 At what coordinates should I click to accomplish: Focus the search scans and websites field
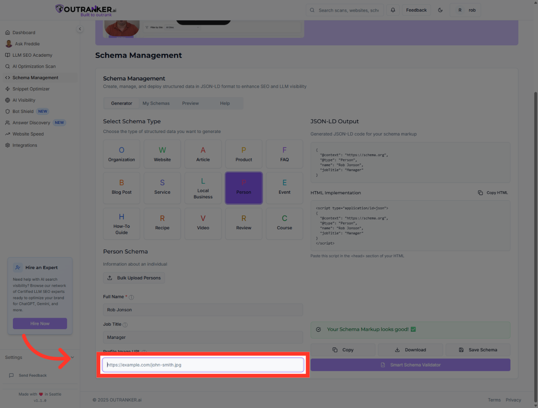(x=345, y=10)
